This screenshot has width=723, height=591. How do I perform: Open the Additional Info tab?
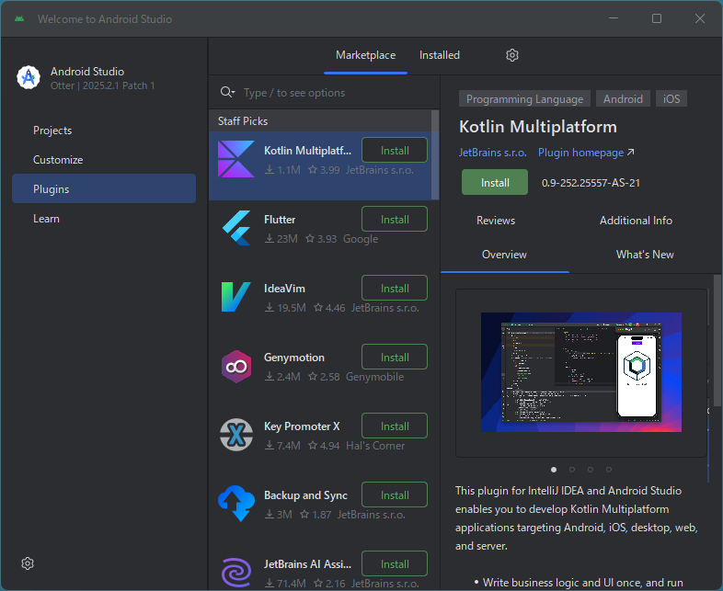point(636,221)
